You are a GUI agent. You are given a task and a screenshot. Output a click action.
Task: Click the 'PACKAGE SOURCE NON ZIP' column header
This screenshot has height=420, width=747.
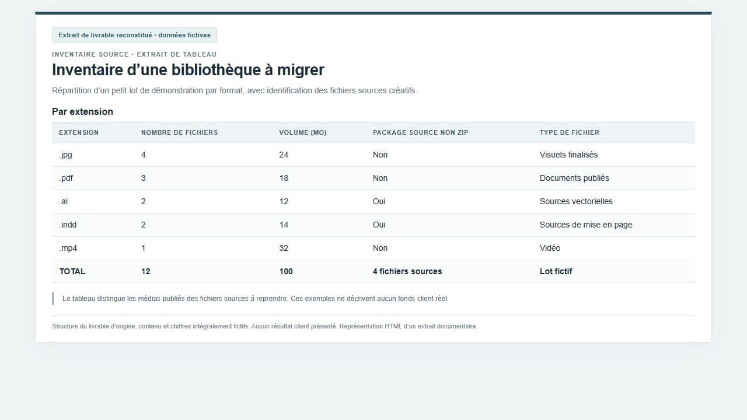420,132
